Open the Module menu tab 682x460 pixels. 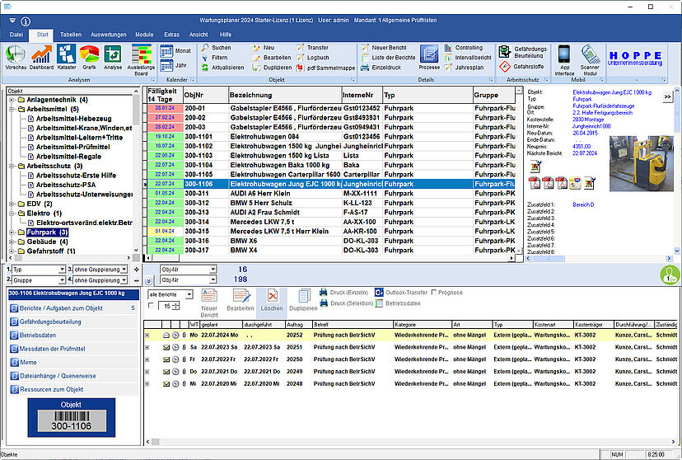[143, 35]
